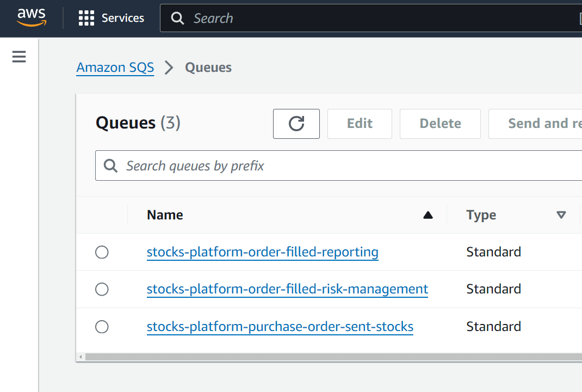Open stocks-platform-order-filled-reporting queue details
The width and height of the screenshot is (582, 392).
pyautogui.click(x=262, y=252)
